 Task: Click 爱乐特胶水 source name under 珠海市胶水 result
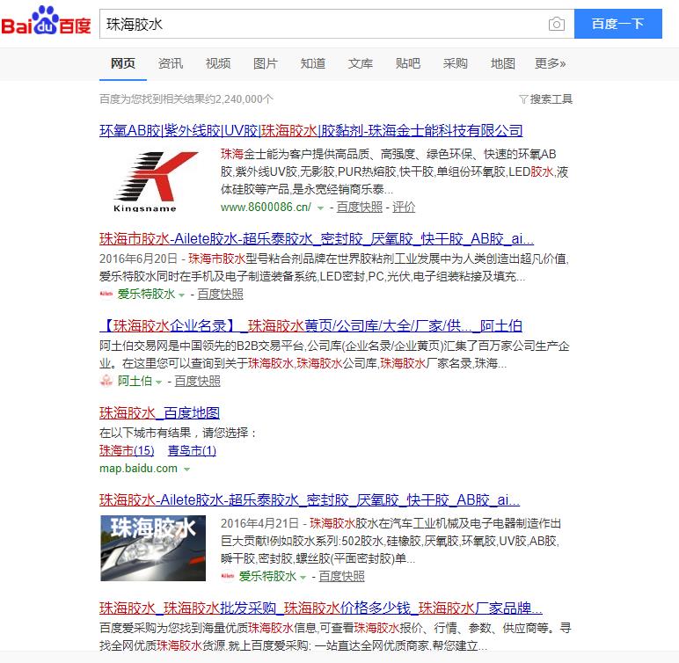tap(146, 294)
